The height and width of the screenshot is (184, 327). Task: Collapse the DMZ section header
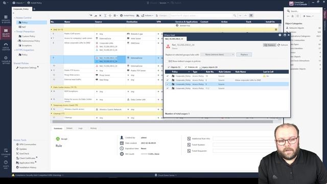pyautogui.click(x=52, y=30)
